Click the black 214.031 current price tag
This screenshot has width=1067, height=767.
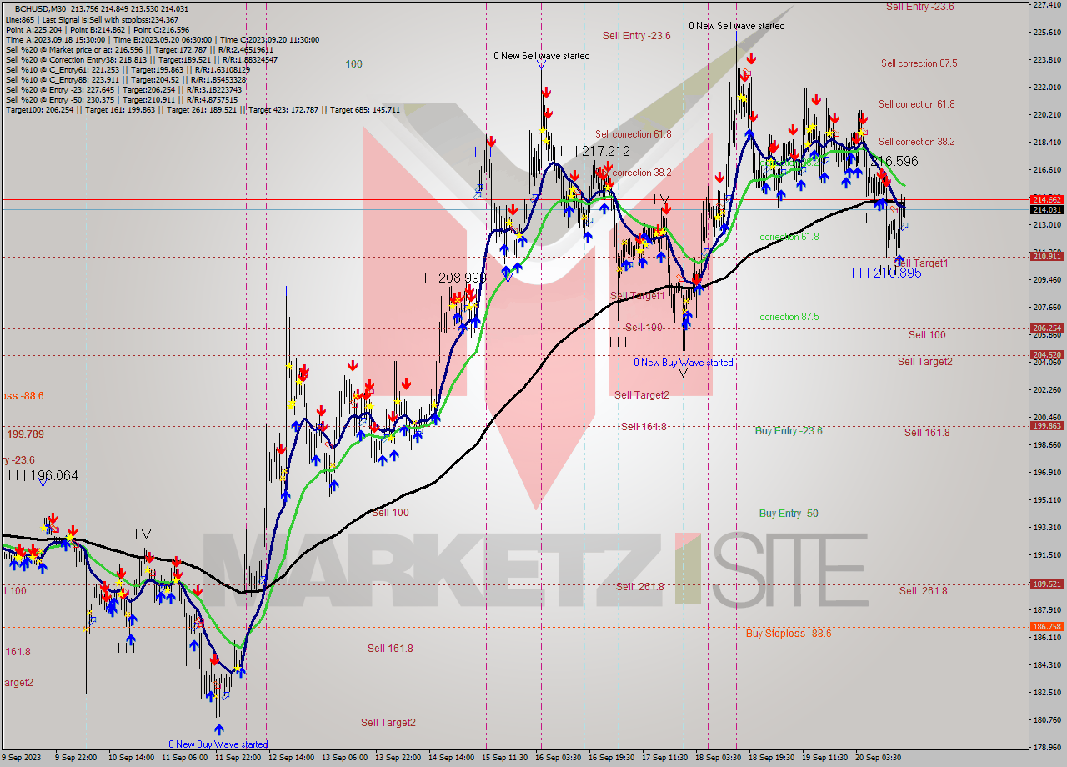tap(1047, 209)
